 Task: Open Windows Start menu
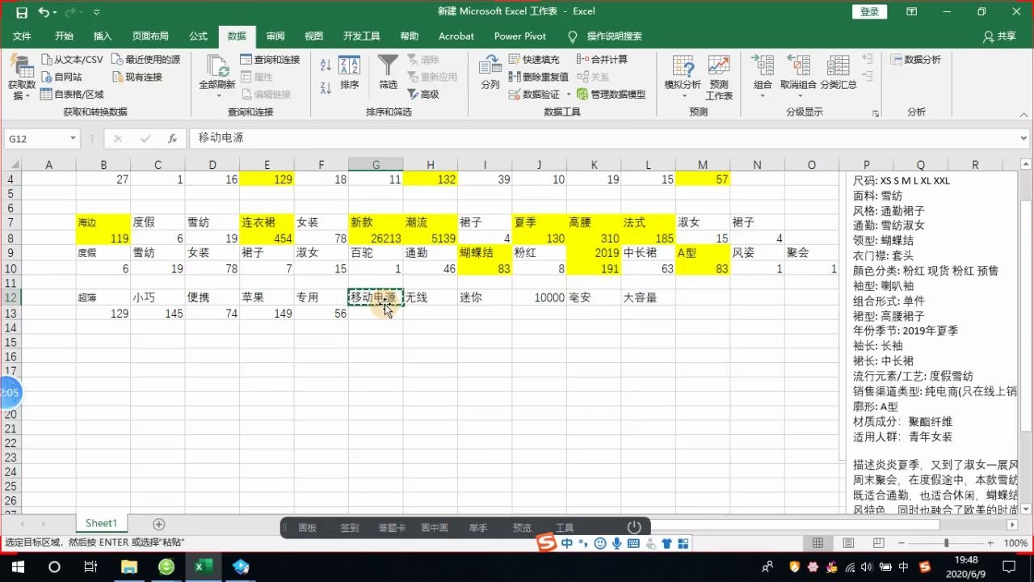[x=18, y=567]
